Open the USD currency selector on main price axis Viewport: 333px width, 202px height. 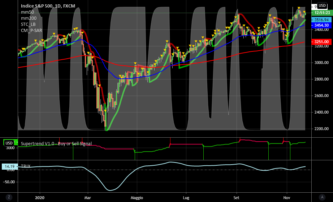coord(322,6)
